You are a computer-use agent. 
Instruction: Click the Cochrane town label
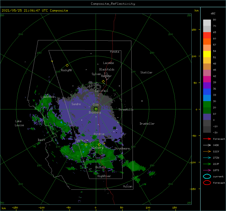(x=82, y=140)
